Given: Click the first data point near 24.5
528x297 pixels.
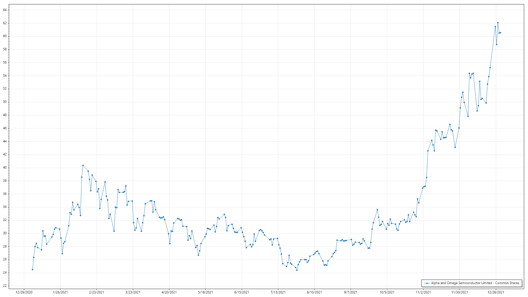Looking at the screenshot, I should [x=32, y=269].
